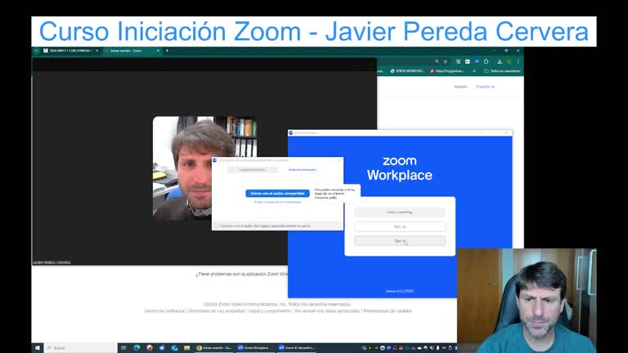Click 'No vender mis datos personales' footer link
Image resolution: width=628 pixels, height=353 pixels.
click(x=327, y=311)
